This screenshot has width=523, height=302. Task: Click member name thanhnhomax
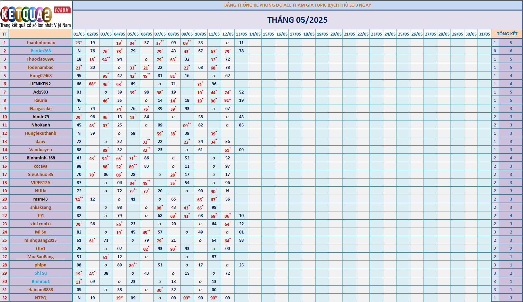tap(41, 42)
